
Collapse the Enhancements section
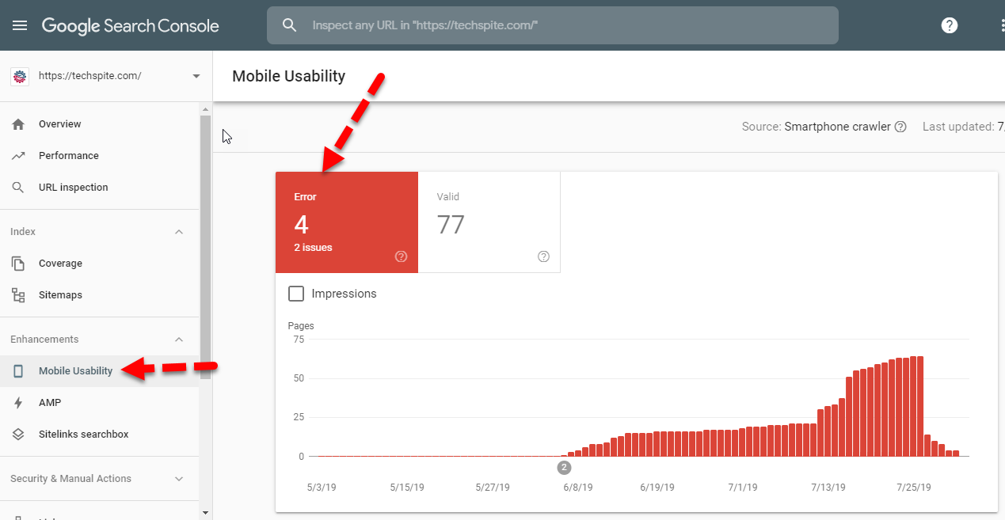point(179,340)
